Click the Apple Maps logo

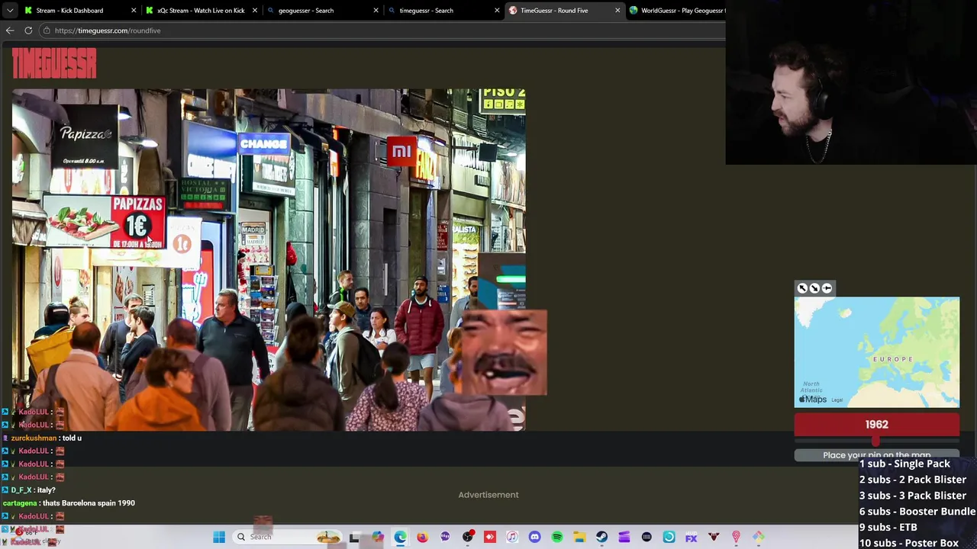pos(813,399)
